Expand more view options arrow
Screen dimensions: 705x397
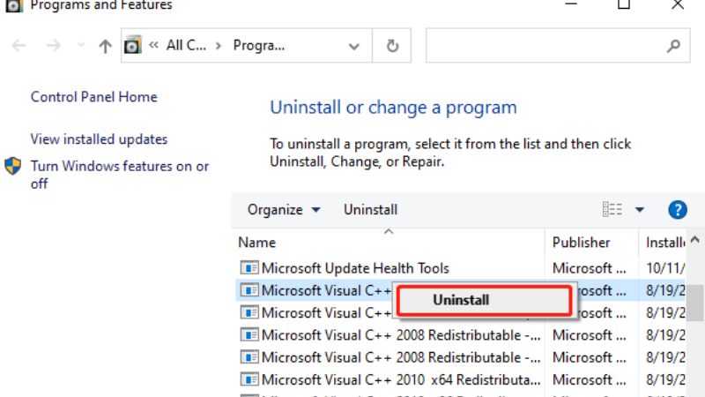[640, 209]
